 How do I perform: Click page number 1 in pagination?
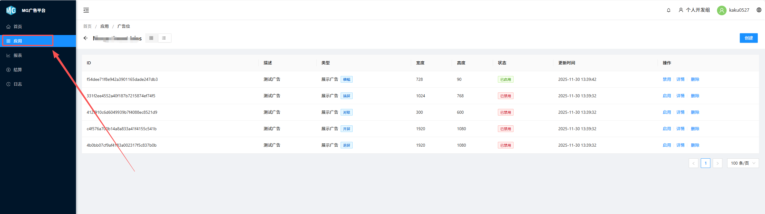tap(705, 163)
